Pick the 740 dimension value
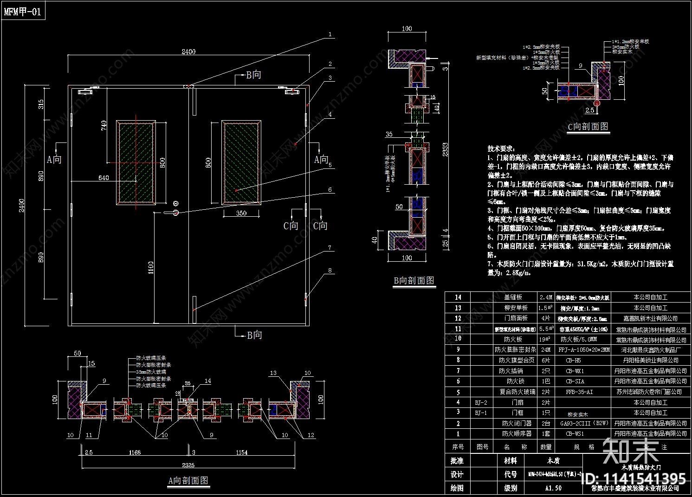 pos(103,126)
